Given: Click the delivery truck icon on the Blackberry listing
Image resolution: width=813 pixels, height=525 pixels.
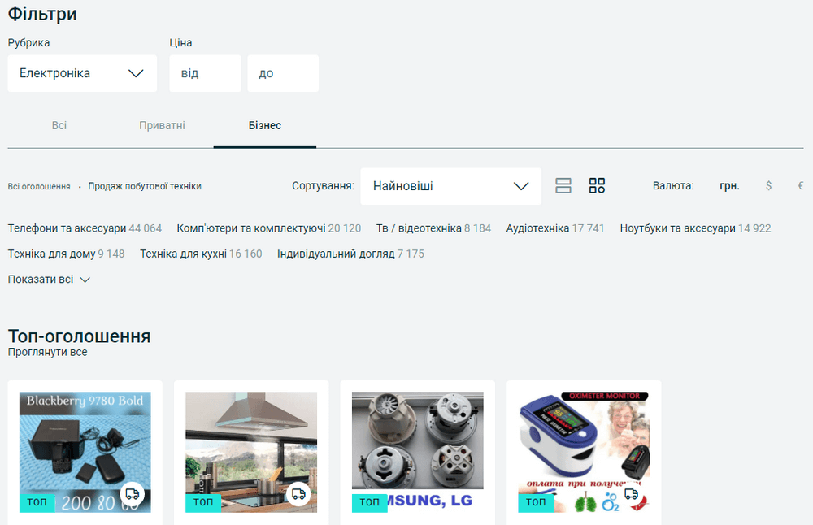Looking at the screenshot, I should 132,493.
